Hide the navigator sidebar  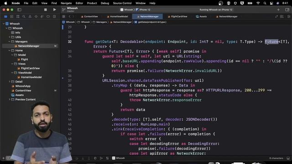pos(19,10)
